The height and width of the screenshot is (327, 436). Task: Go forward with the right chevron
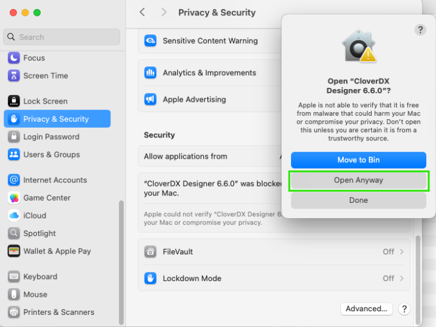coord(164,12)
